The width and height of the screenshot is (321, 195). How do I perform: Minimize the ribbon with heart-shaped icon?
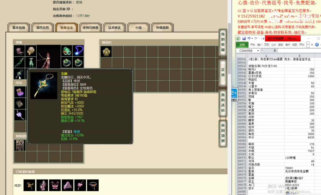(x=312, y=44)
